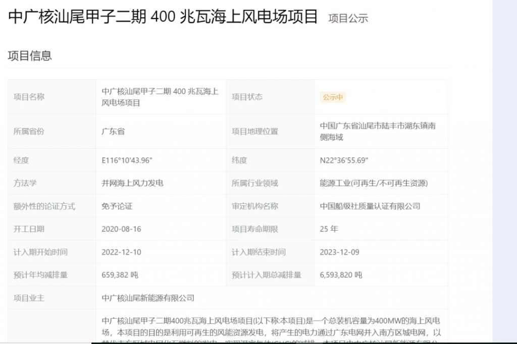
Task: Click the 项目公示 label beside the title
Action: (348, 19)
